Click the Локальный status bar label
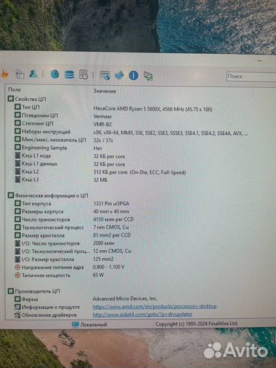Screen dimensions: 276x368 [x=93, y=324]
